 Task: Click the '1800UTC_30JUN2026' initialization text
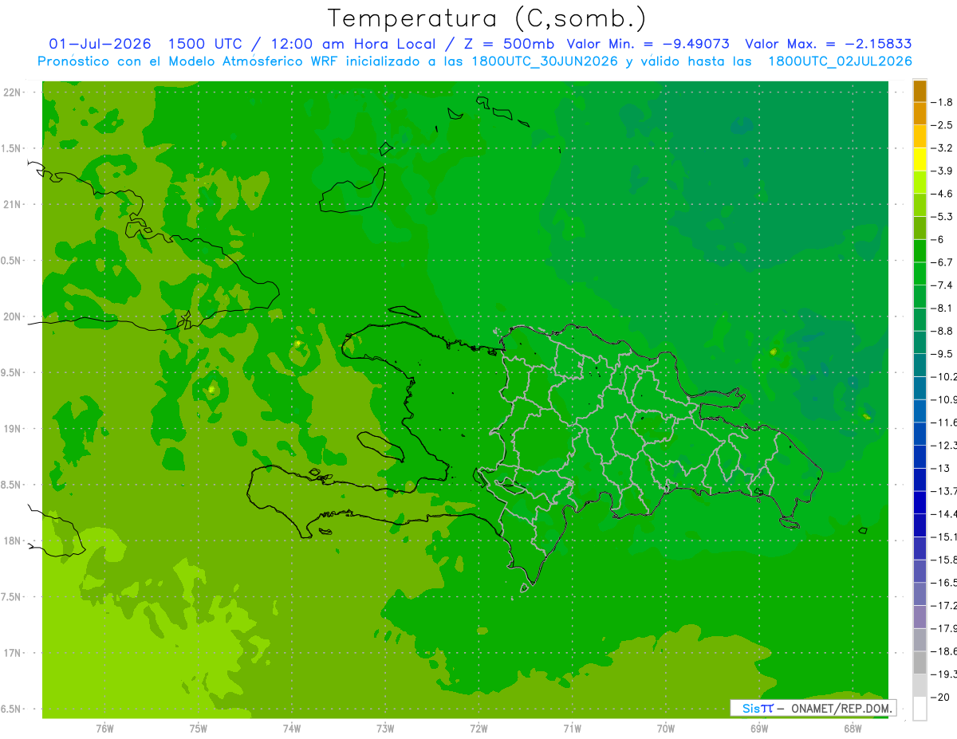[x=544, y=61]
